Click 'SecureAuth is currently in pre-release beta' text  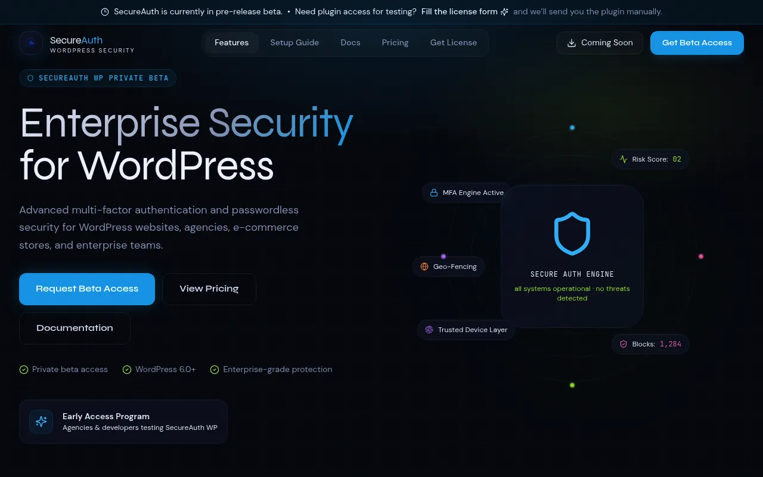198,12
